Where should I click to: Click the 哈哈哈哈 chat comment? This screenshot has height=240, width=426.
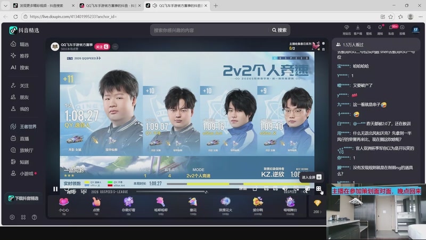coord(361,66)
